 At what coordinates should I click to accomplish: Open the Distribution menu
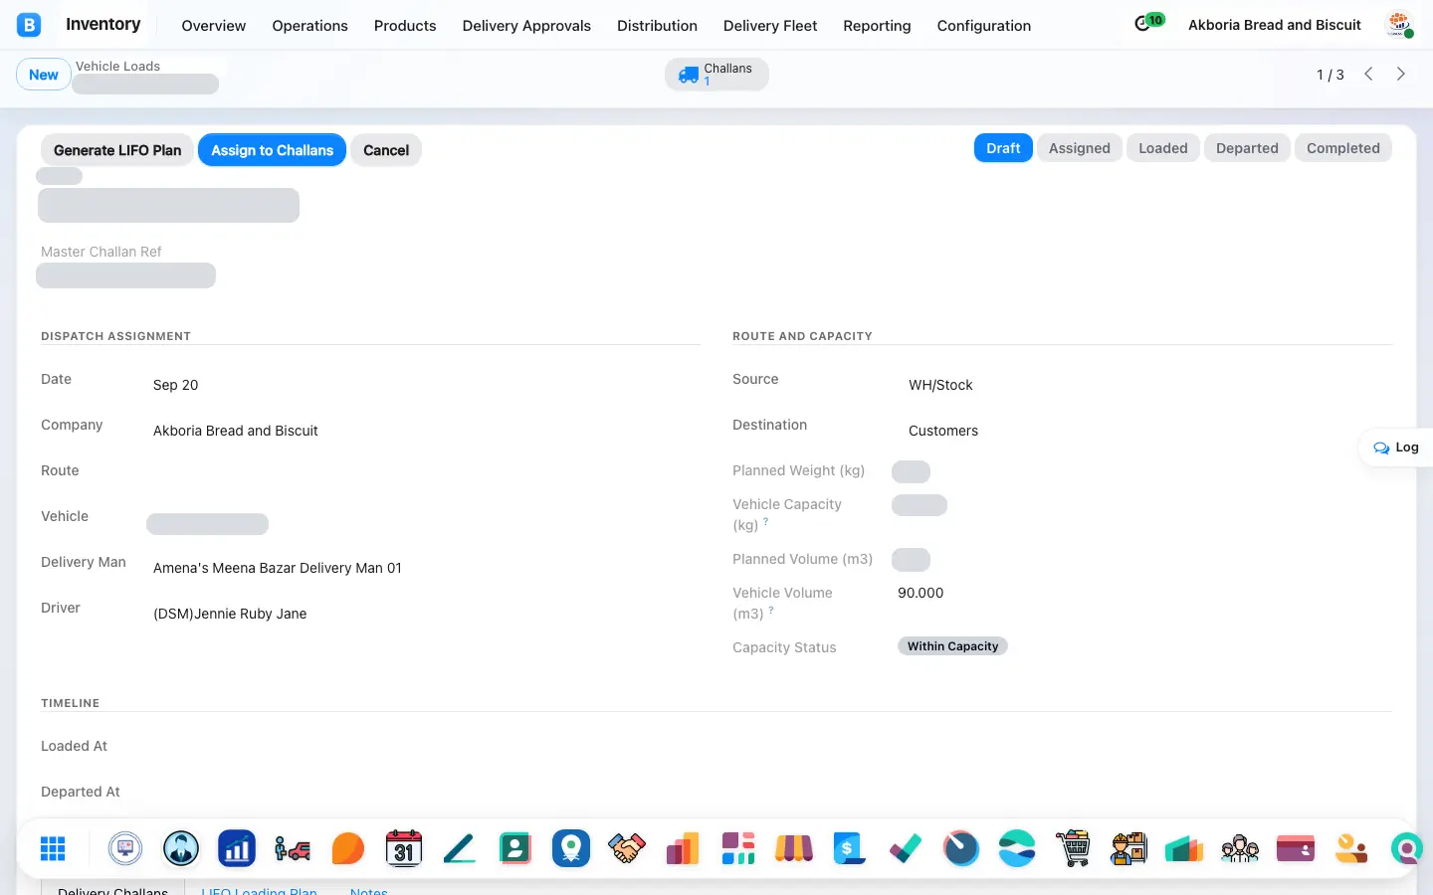pyautogui.click(x=657, y=26)
